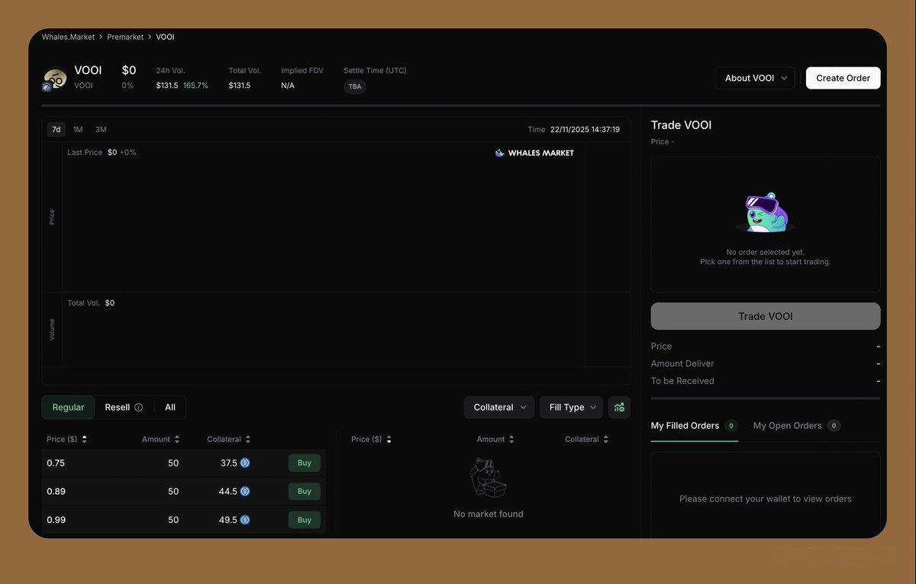This screenshot has width=916, height=584.
Task: Click the Please connect your wallet message
Action: [766, 498]
